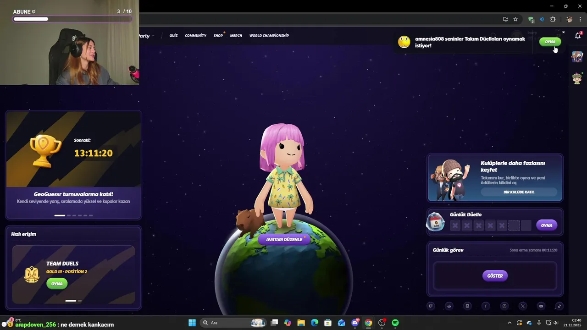Open the blue sound-wave extension icon

point(542,19)
